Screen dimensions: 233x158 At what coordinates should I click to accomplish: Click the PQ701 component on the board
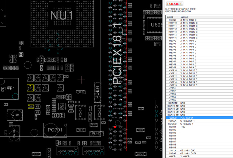(x=55, y=130)
